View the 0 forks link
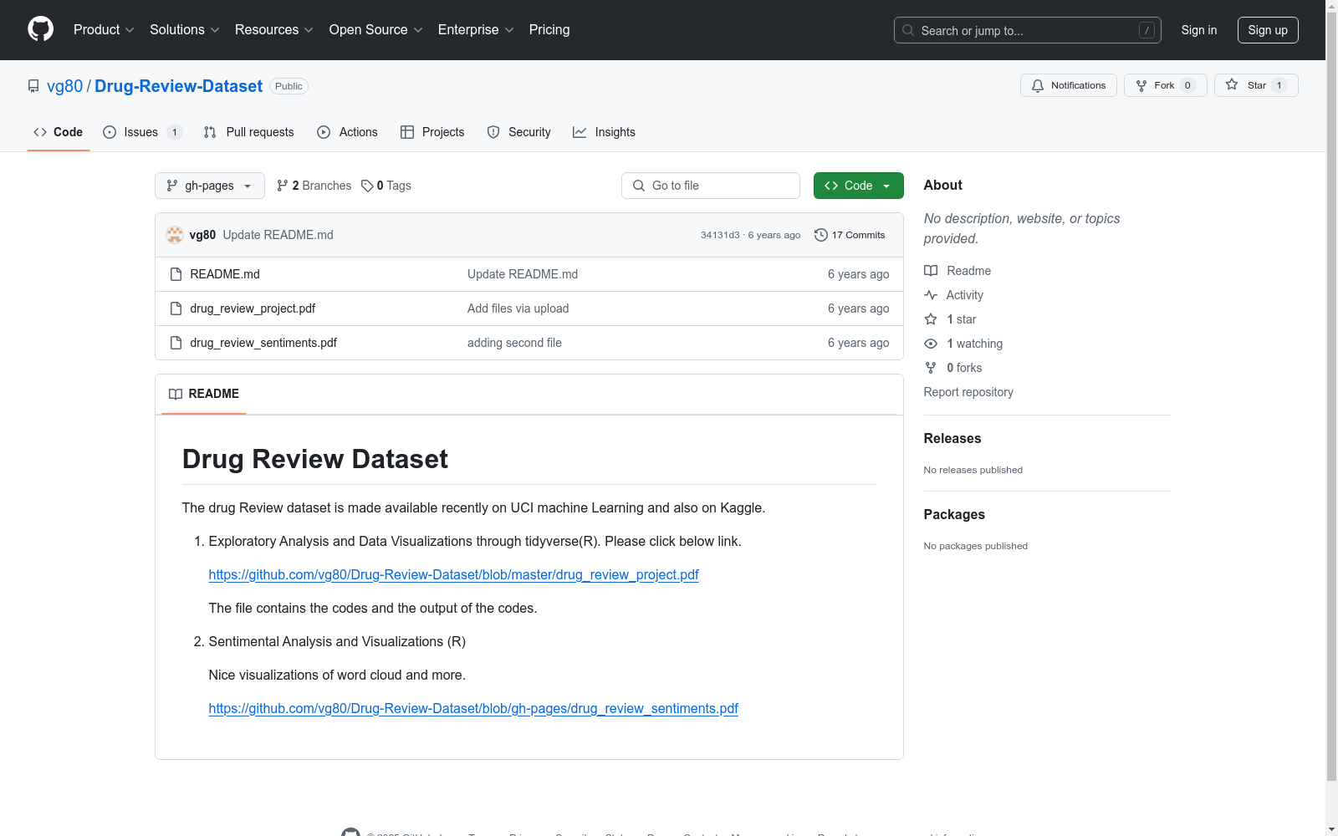This screenshot has width=1338, height=836. 953,368
